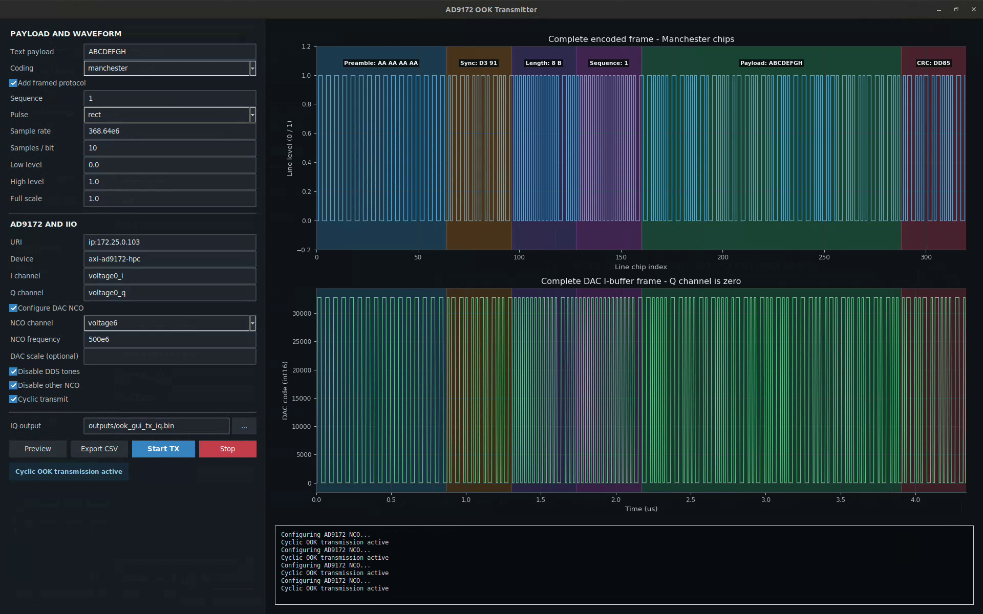Click the Full scale field
The image size is (983, 614).
170,199
